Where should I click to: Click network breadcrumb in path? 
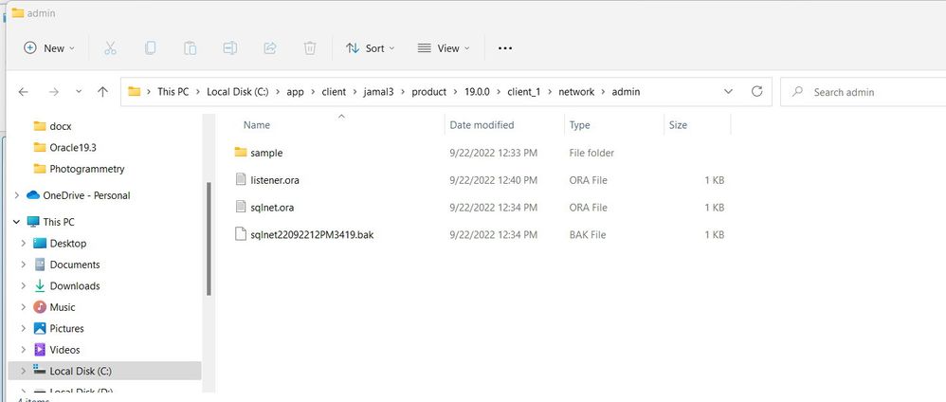coord(576,92)
